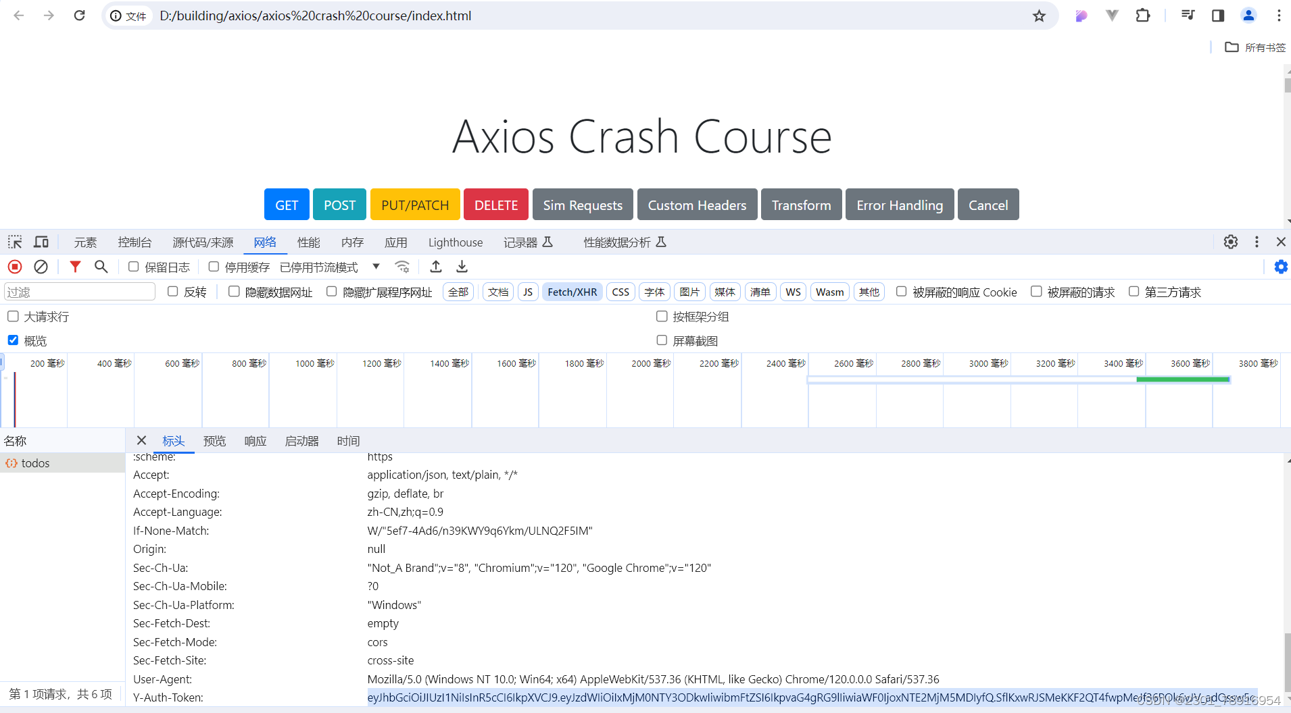Close the request details pane
1291x713 pixels.
[x=141, y=440]
